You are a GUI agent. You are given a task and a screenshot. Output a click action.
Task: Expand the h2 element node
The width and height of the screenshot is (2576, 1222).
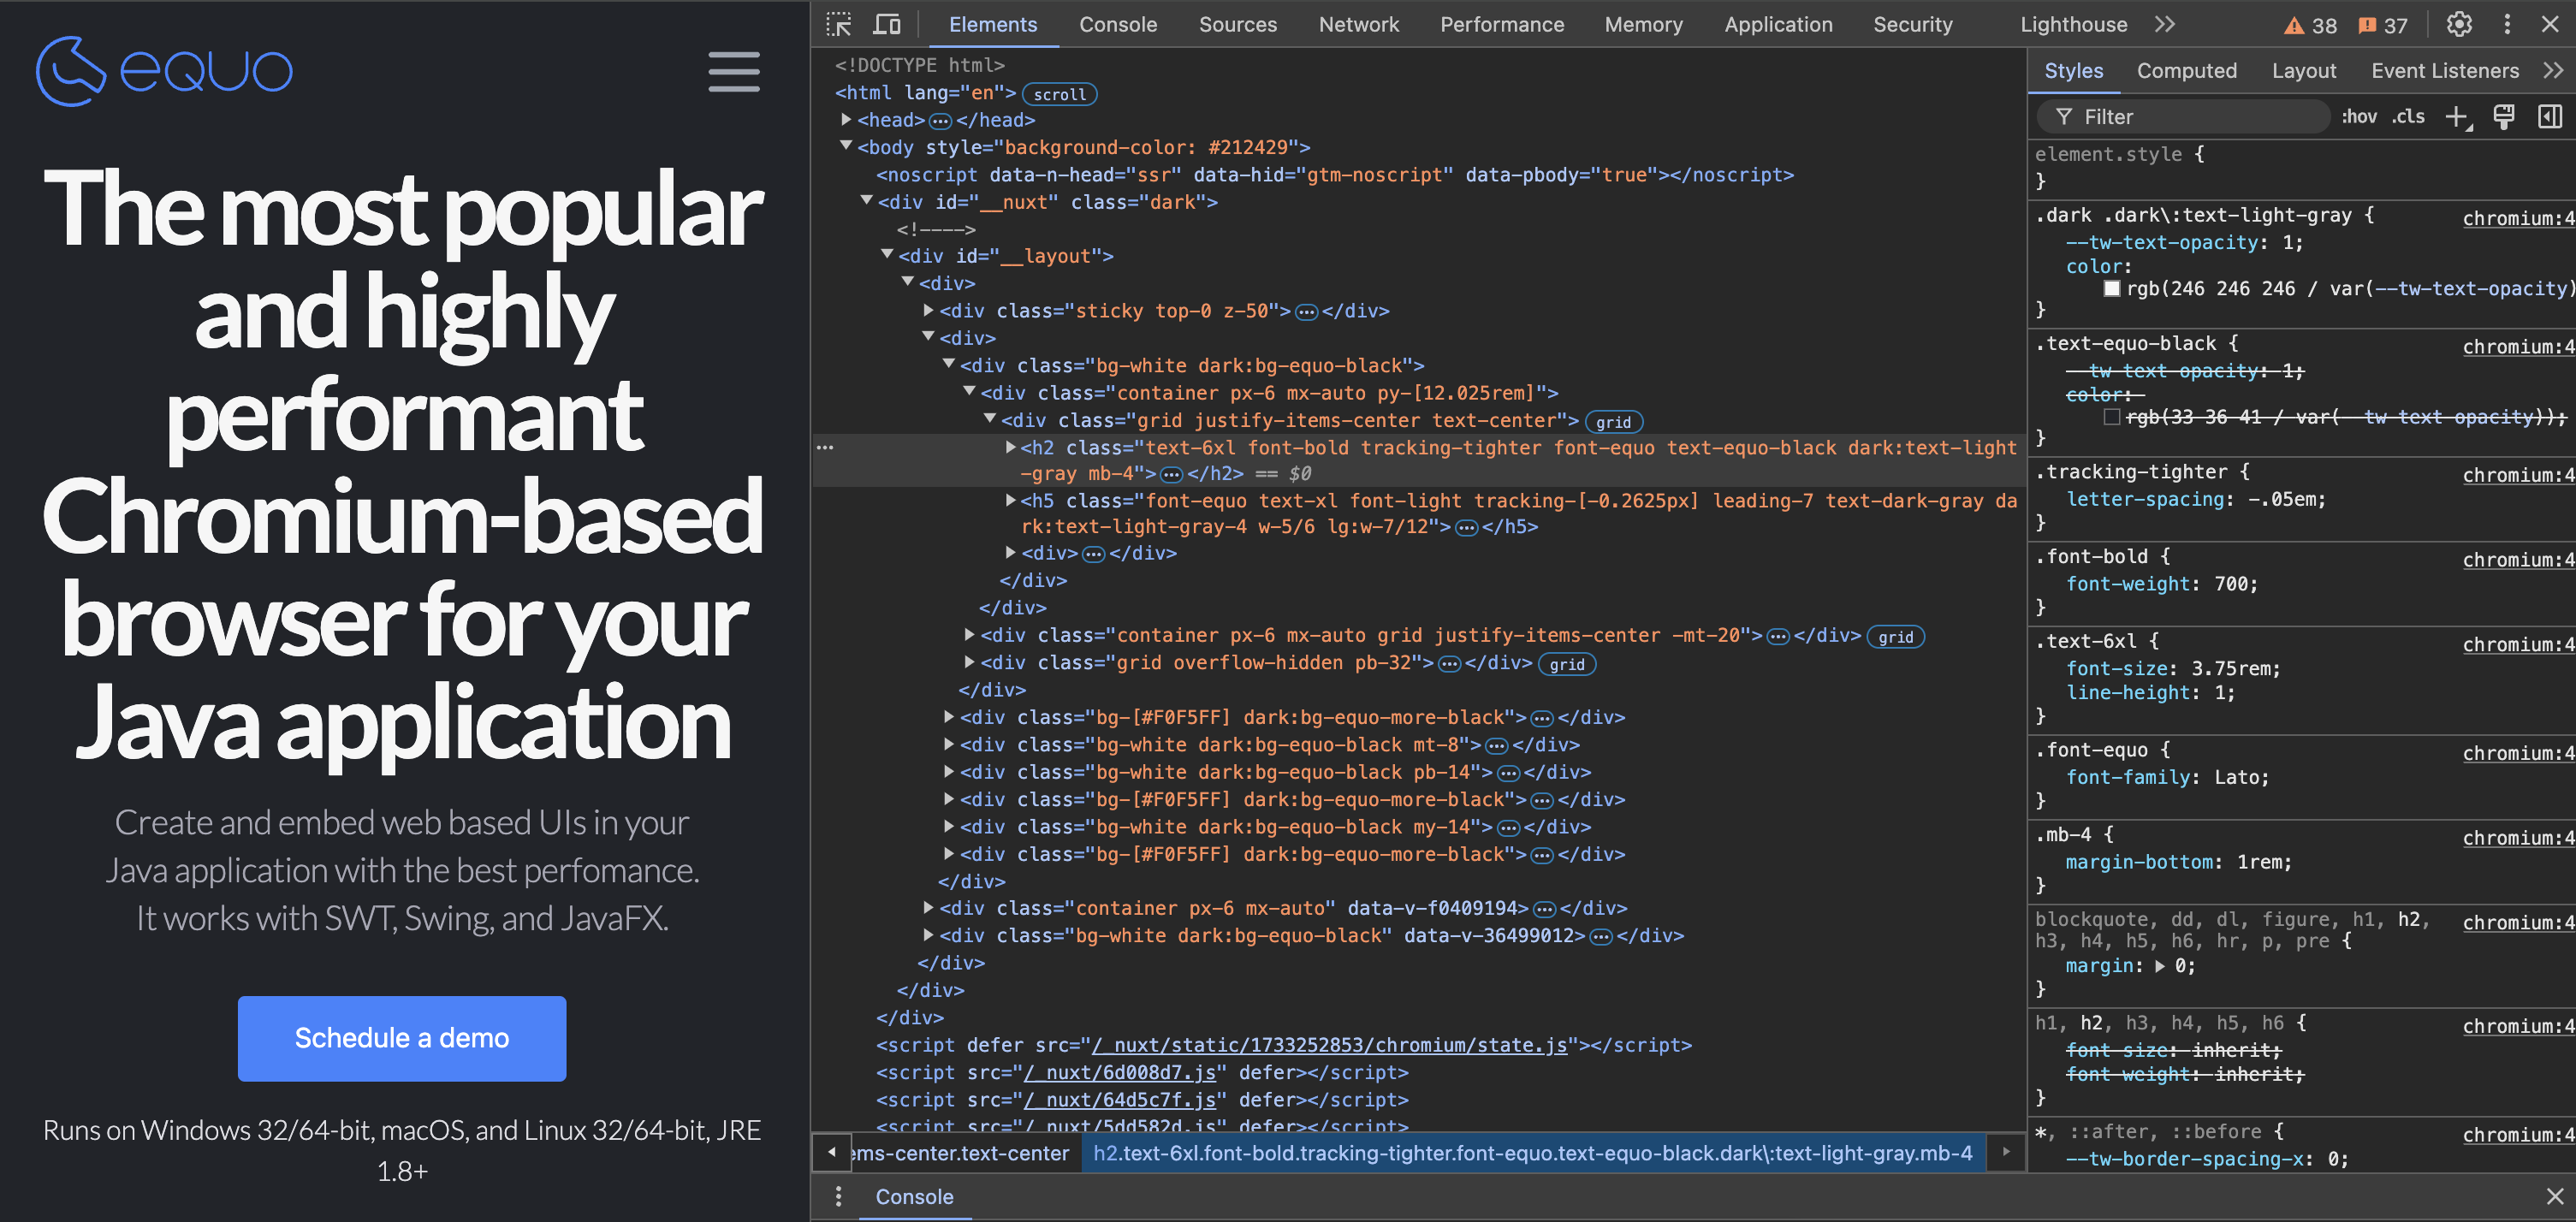point(1009,447)
